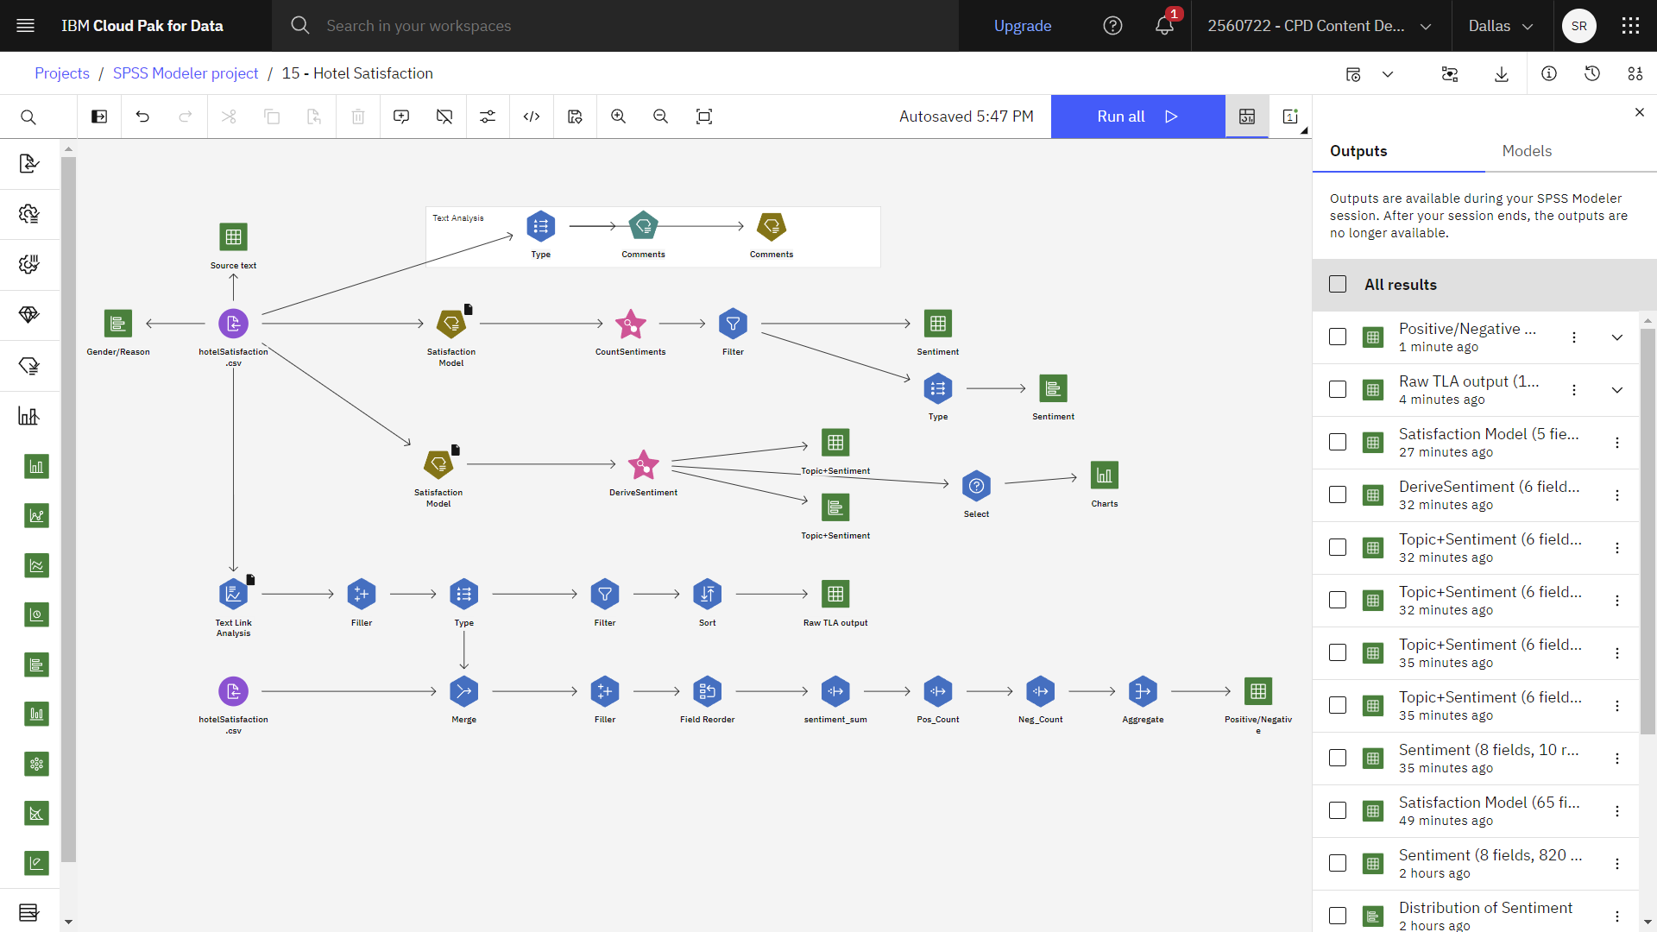
Task: Click the Upgrade link in top bar
Action: [1023, 25]
